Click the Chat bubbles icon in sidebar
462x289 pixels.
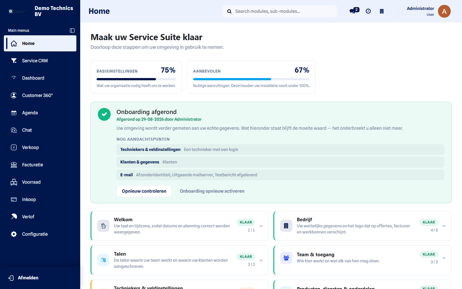(14, 130)
